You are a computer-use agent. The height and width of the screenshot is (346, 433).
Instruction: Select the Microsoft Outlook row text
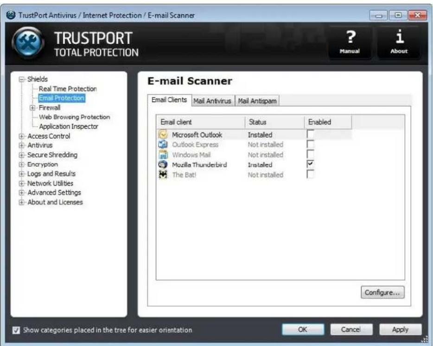(197, 135)
